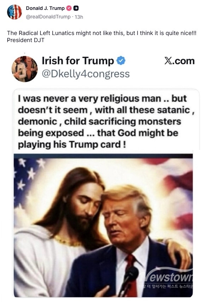This screenshot has width=205, height=302.
Task: Open the Irish for Trump account name
Action: click(x=78, y=61)
